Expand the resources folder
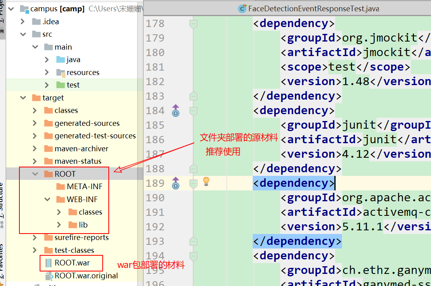The width and height of the screenshot is (431, 286). [x=47, y=72]
